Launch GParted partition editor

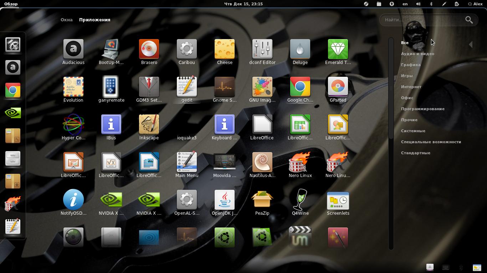click(x=338, y=90)
